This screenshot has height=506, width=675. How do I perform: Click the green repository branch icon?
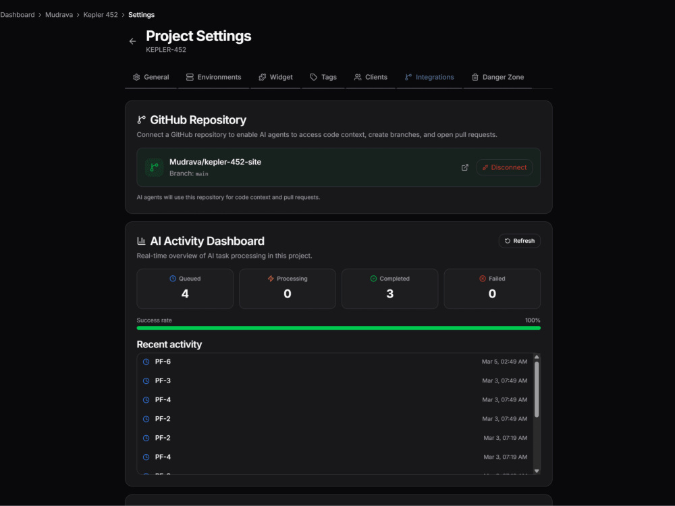[154, 167]
